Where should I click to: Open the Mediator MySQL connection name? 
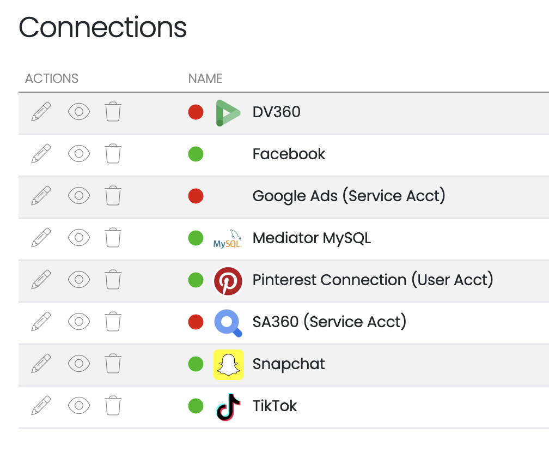(x=312, y=238)
